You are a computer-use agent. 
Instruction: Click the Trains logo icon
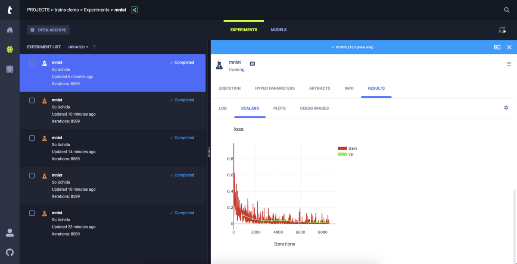click(10, 10)
